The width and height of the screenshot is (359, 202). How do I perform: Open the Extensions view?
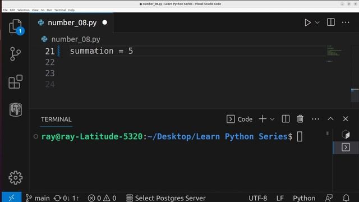15,81
